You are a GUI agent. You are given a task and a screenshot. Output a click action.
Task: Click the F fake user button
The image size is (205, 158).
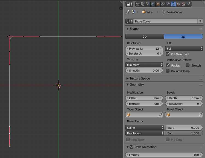(x=200, y=21)
